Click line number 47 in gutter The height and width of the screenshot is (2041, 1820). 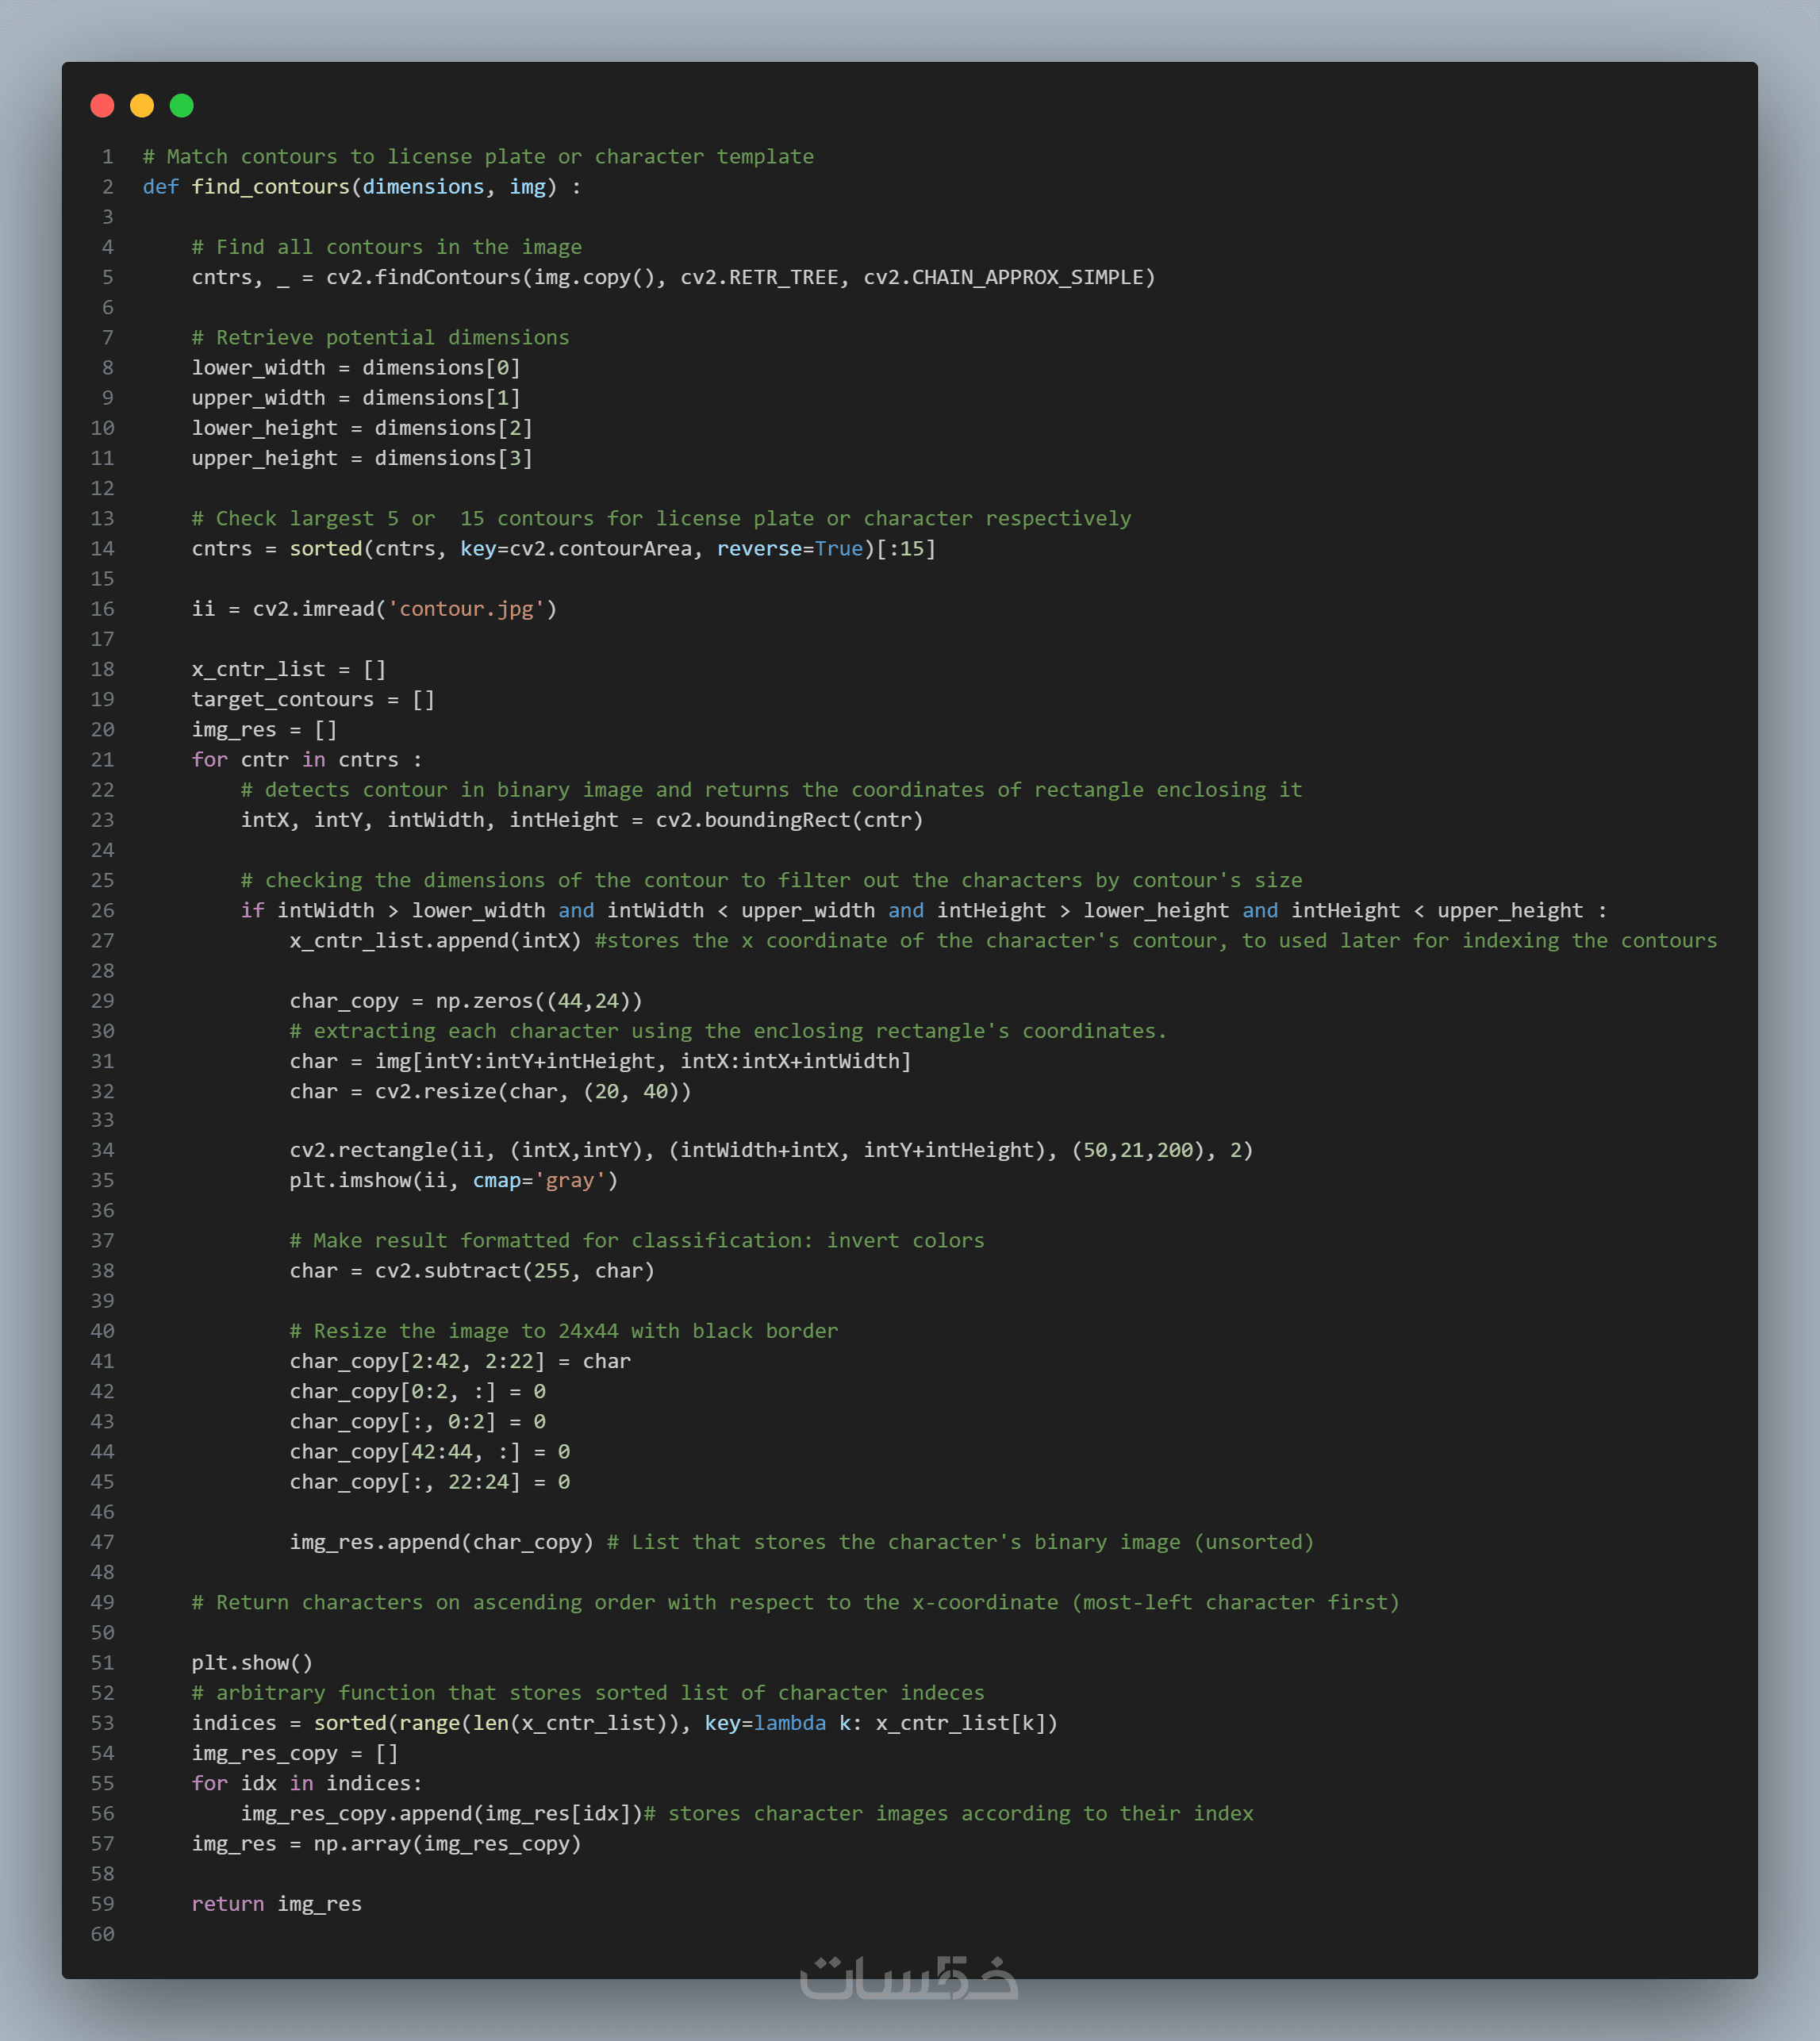(x=102, y=1542)
